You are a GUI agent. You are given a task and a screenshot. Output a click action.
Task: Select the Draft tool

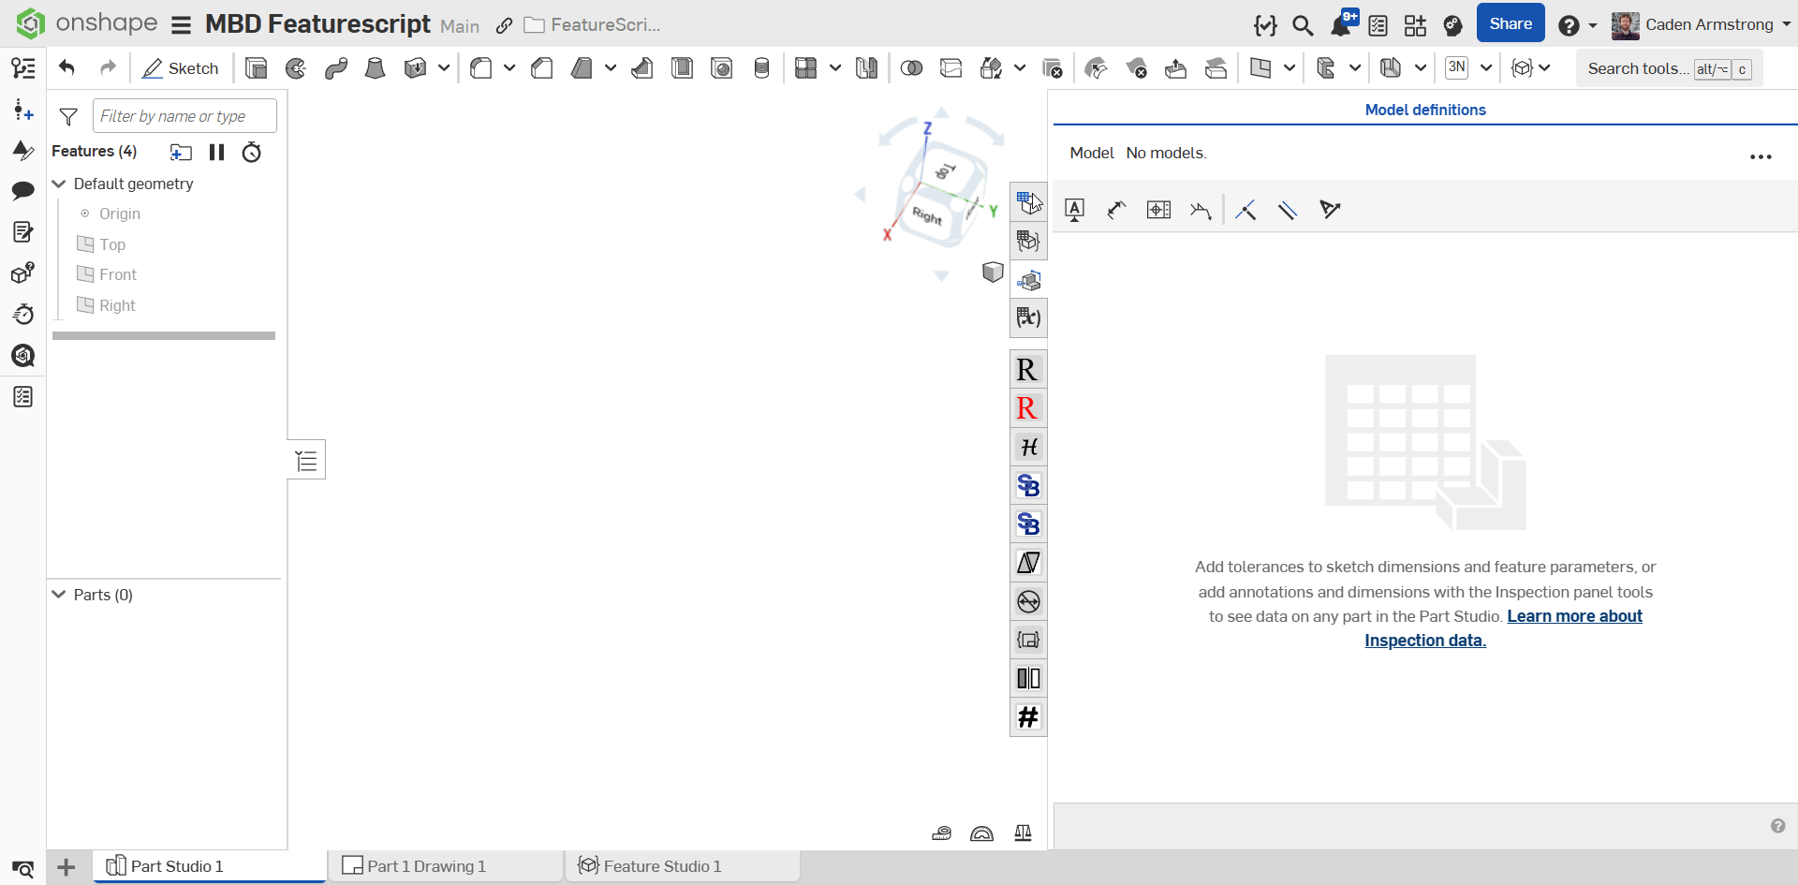click(x=582, y=68)
